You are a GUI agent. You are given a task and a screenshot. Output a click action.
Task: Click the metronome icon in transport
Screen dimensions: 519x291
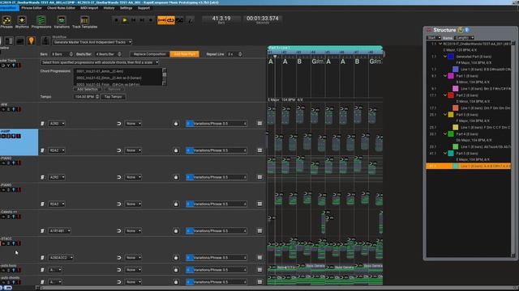pyautogui.click(x=190, y=20)
